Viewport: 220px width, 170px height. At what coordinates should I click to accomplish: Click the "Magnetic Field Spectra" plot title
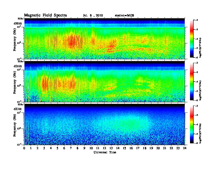[46, 15]
